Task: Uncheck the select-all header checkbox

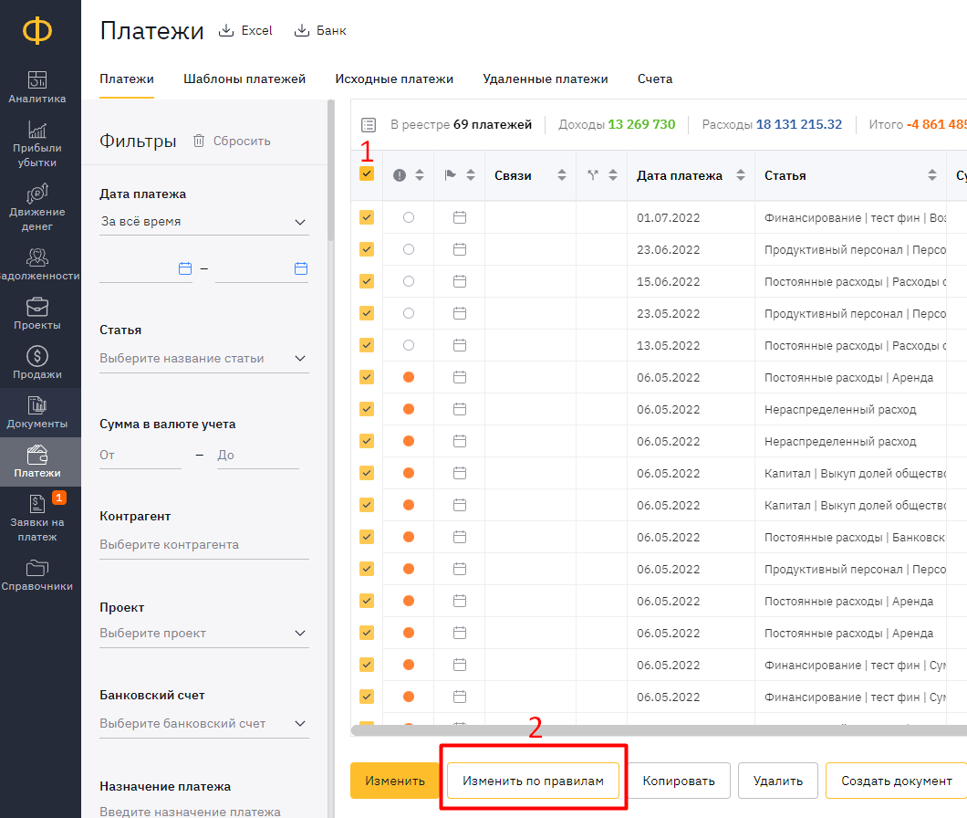Action: tap(367, 173)
